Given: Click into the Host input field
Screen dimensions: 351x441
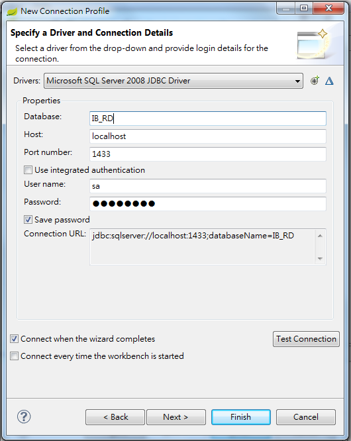Looking at the screenshot, I should click(x=207, y=136).
